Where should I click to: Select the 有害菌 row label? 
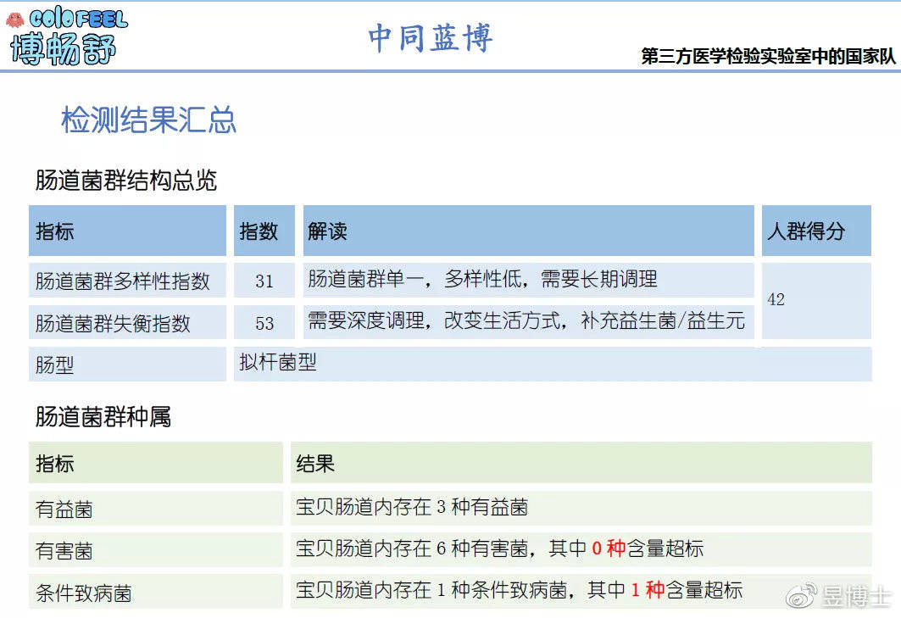156,550
